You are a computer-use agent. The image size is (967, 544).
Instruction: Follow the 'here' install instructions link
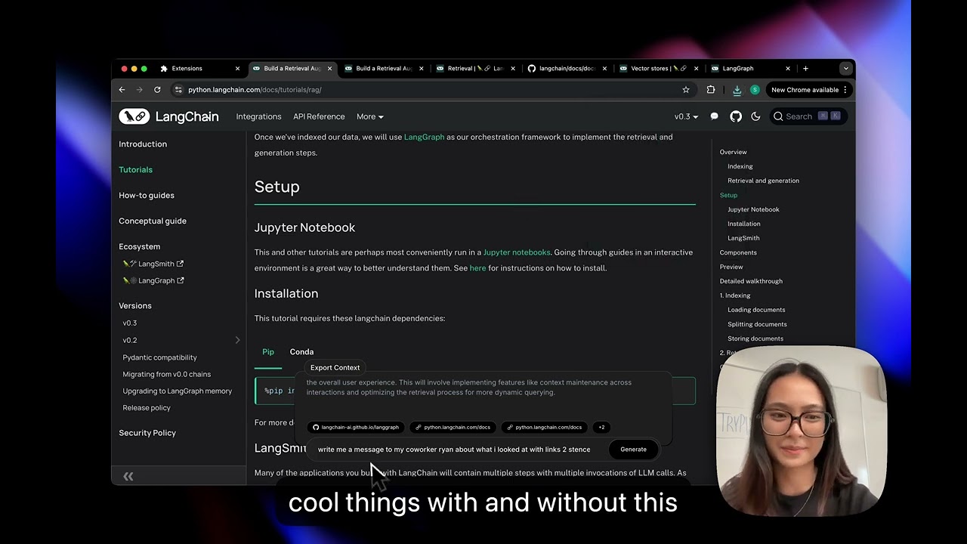pyautogui.click(x=477, y=267)
